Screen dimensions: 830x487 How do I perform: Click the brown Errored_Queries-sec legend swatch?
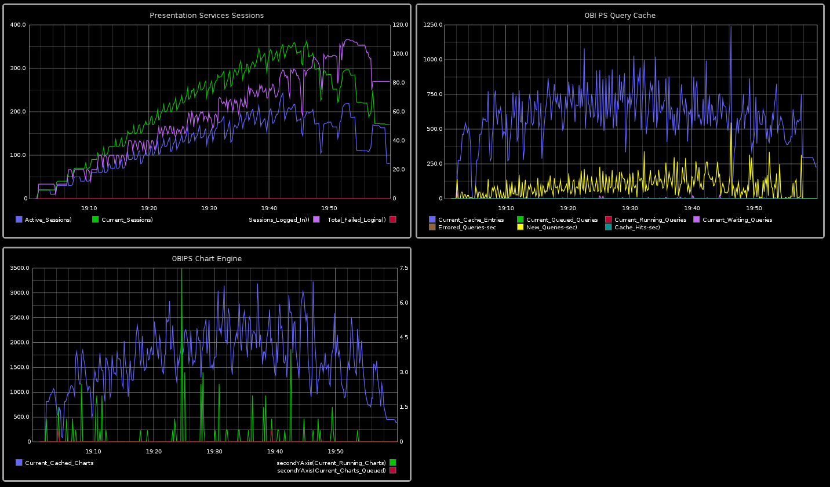[432, 227]
